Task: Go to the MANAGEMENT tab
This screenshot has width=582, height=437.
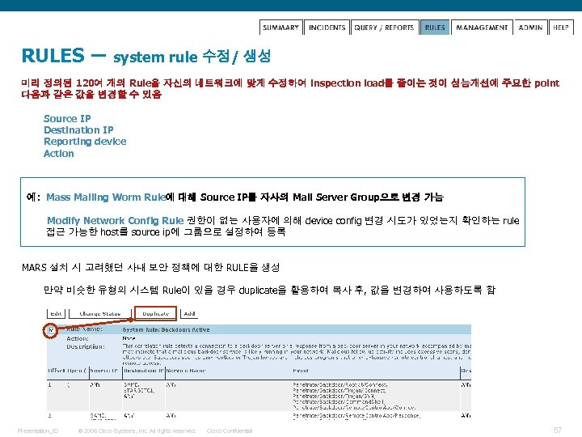Action: pyautogui.click(x=482, y=28)
